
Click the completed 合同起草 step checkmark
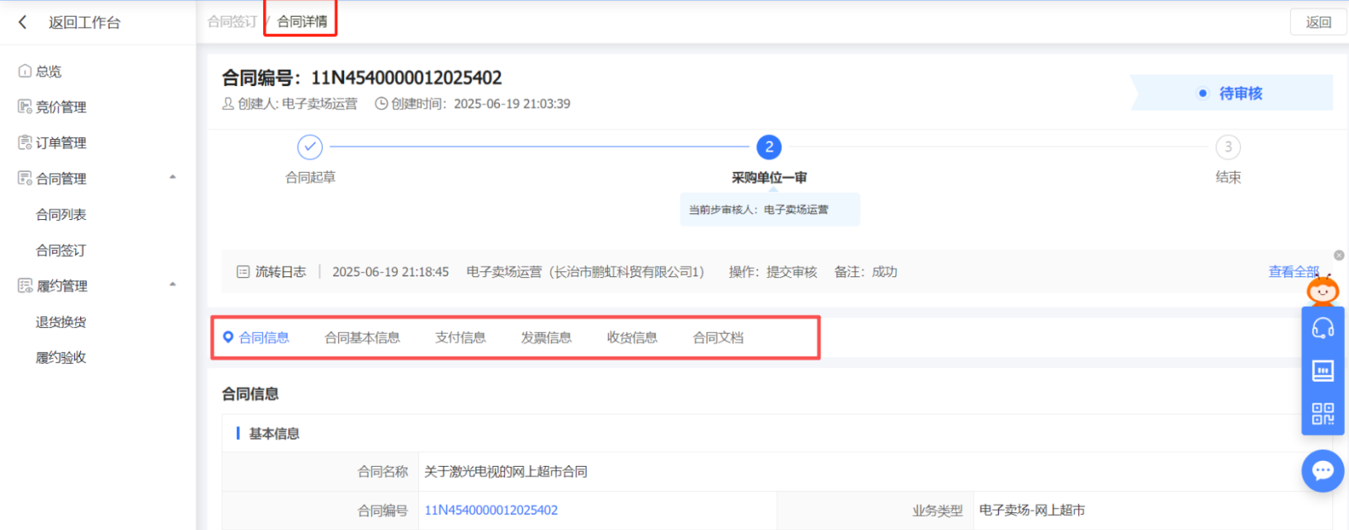pos(310,147)
